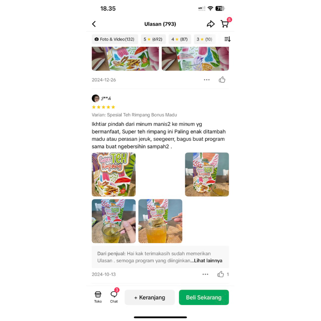Image resolution: width=321 pixels, height=321 pixels.
Task: Add the item via + Keranjang
Action: [150, 297]
